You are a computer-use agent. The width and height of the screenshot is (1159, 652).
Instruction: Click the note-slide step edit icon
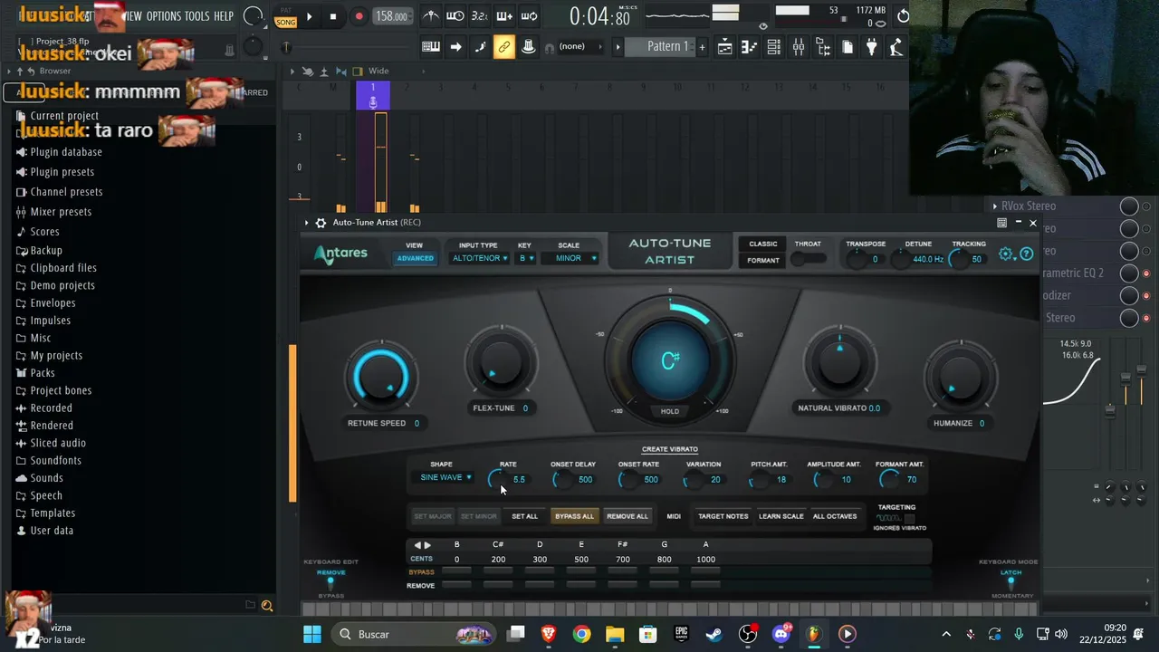(x=480, y=47)
